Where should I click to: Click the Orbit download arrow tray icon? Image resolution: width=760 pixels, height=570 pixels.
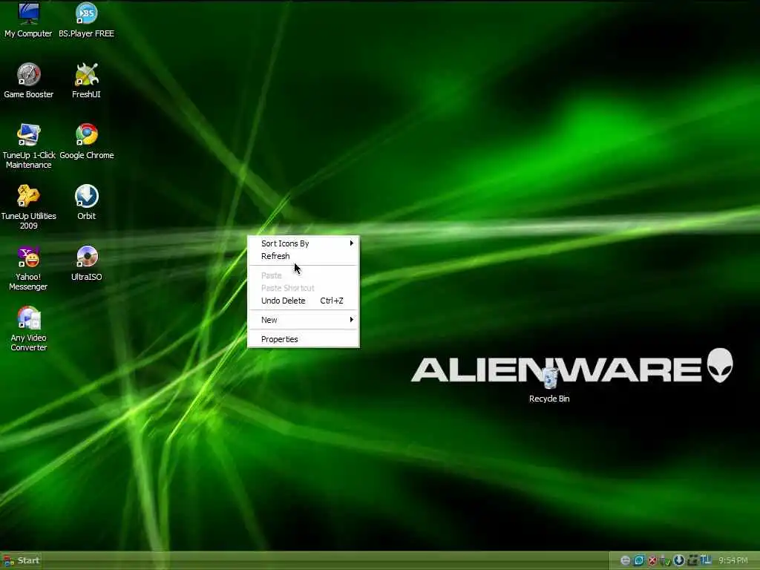[678, 560]
